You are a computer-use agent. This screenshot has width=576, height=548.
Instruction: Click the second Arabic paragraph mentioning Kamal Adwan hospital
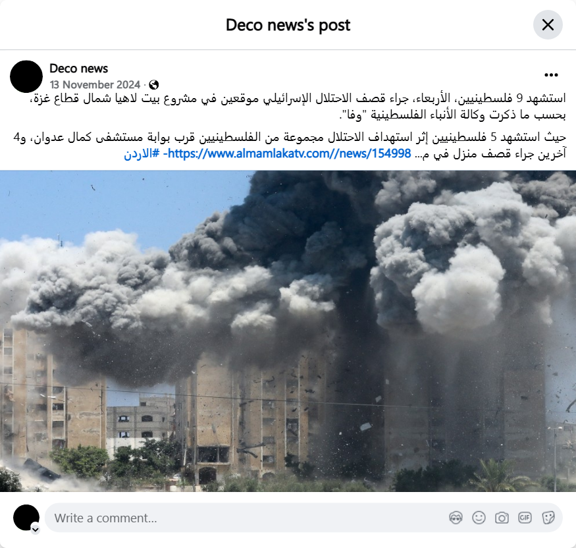[290, 145]
